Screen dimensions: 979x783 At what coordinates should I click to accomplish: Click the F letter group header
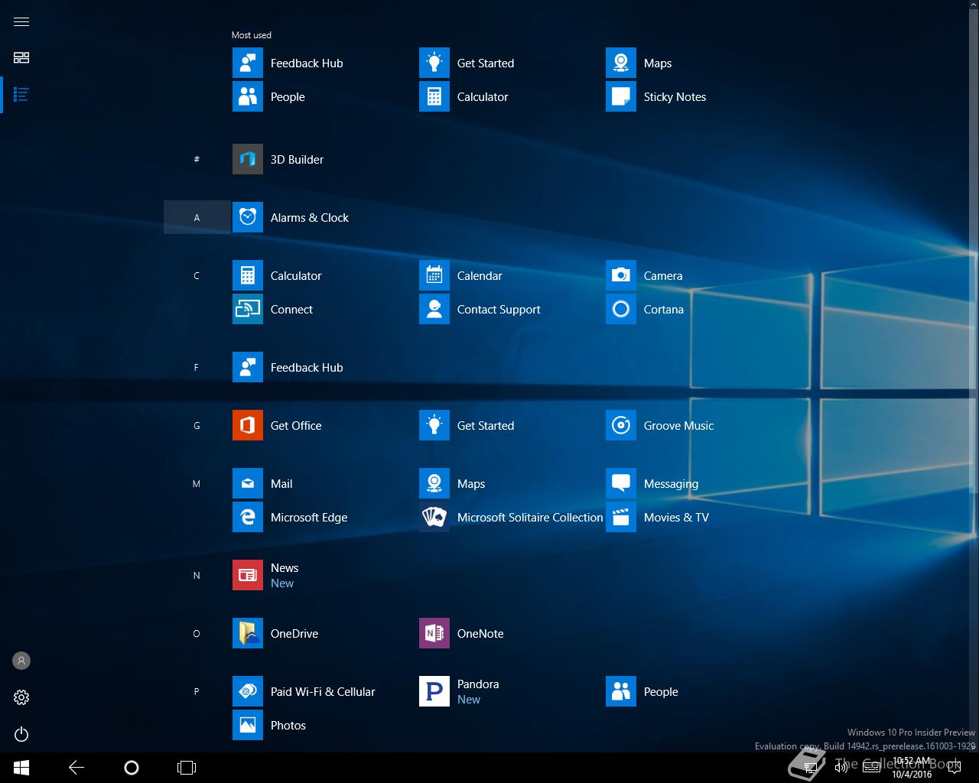coord(197,367)
